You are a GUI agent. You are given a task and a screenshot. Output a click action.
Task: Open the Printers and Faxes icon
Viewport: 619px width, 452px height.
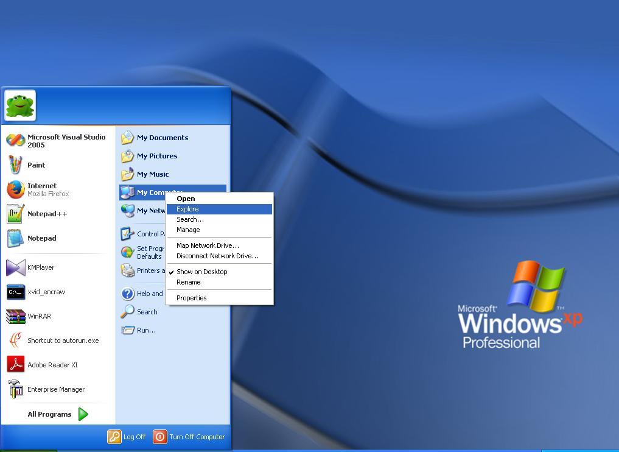127,270
